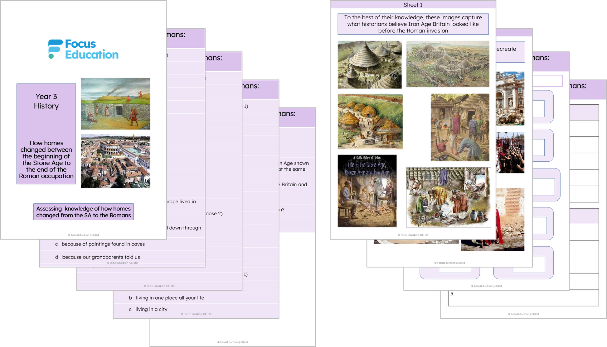Open the 'Life in the Stone Age' book cover

pyautogui.click(x=367, y=191)
